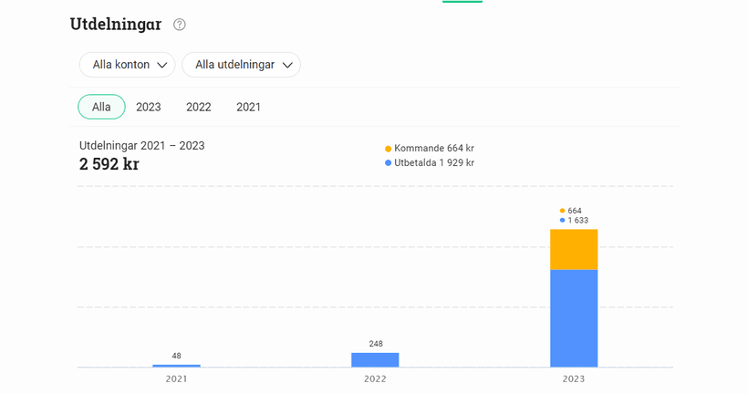Click the blue segment of 2023 bar
Screen dimensions: 748x394
(574, 318)
